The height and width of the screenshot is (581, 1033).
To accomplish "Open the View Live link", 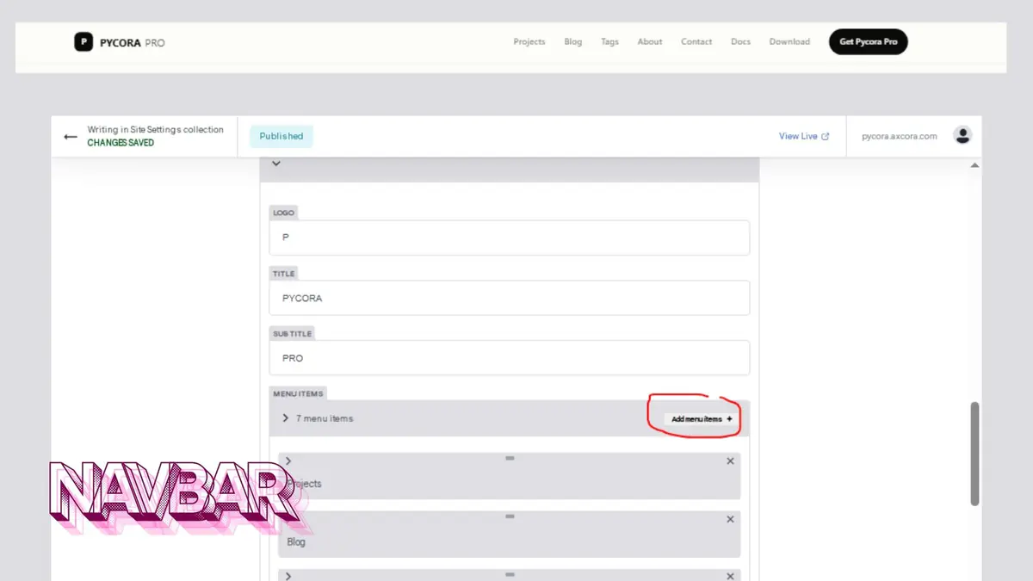I will point(804,136).
